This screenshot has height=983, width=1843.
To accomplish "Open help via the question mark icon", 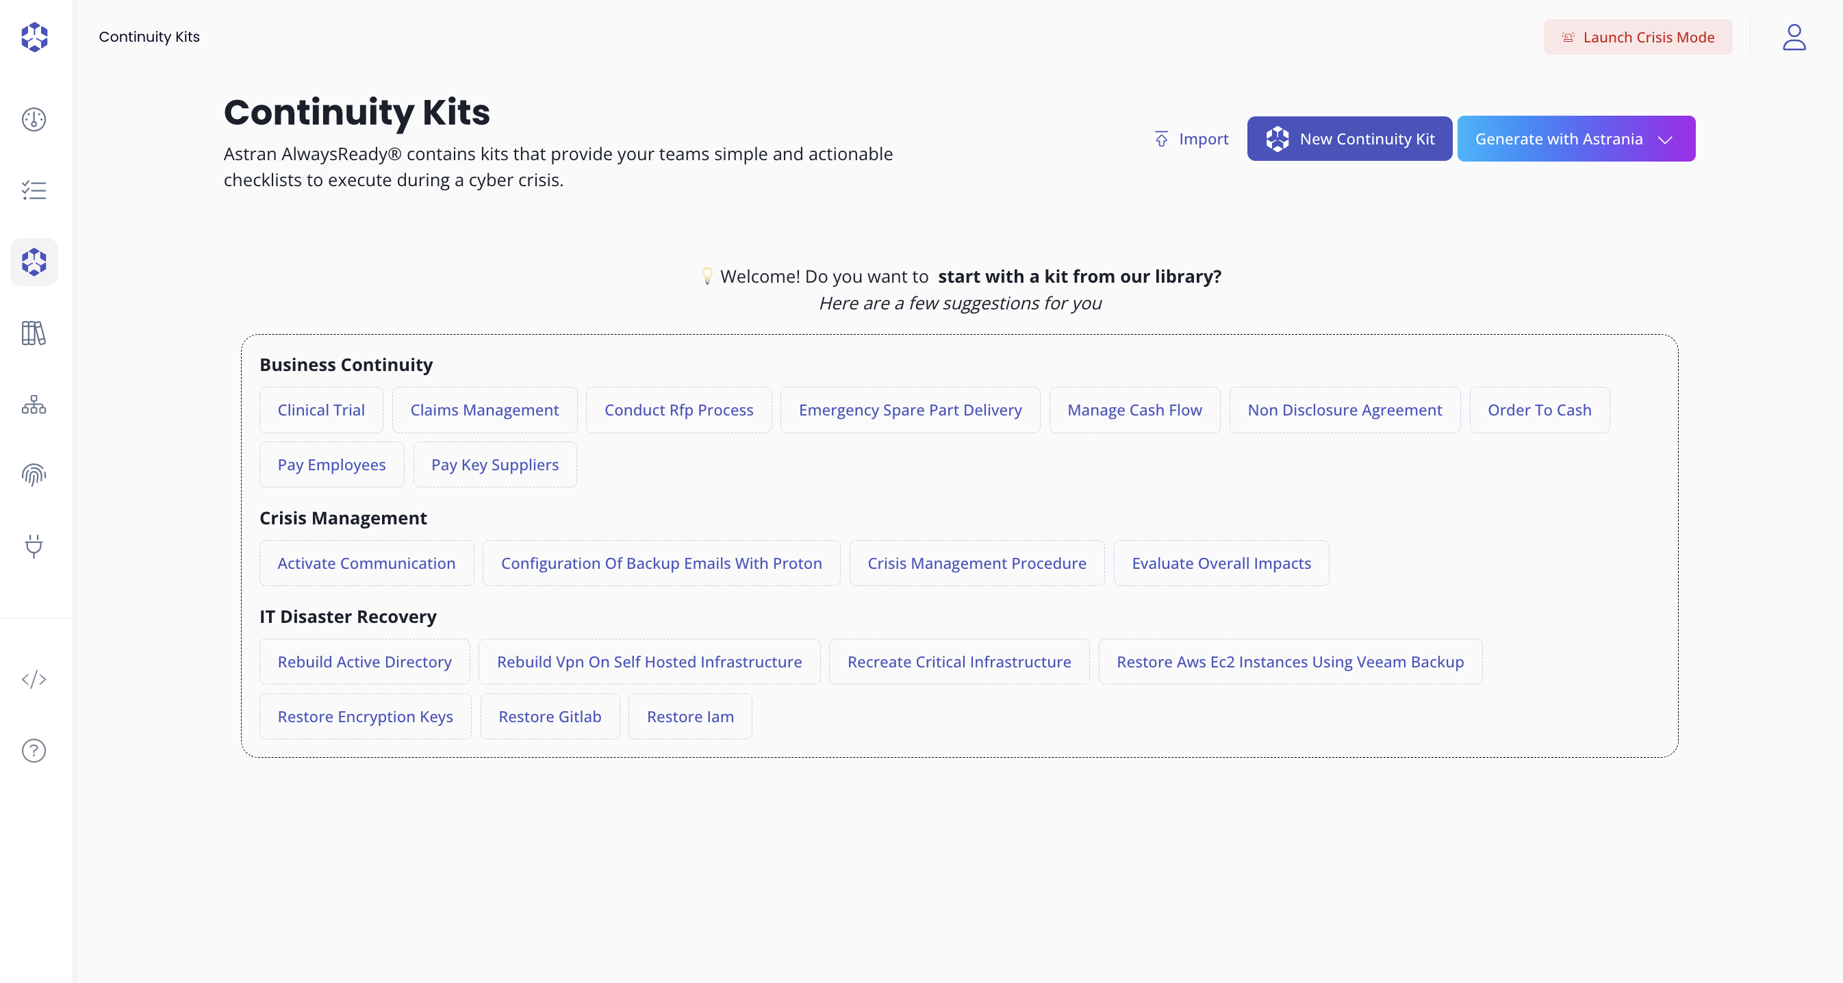I will coord(34,750).
